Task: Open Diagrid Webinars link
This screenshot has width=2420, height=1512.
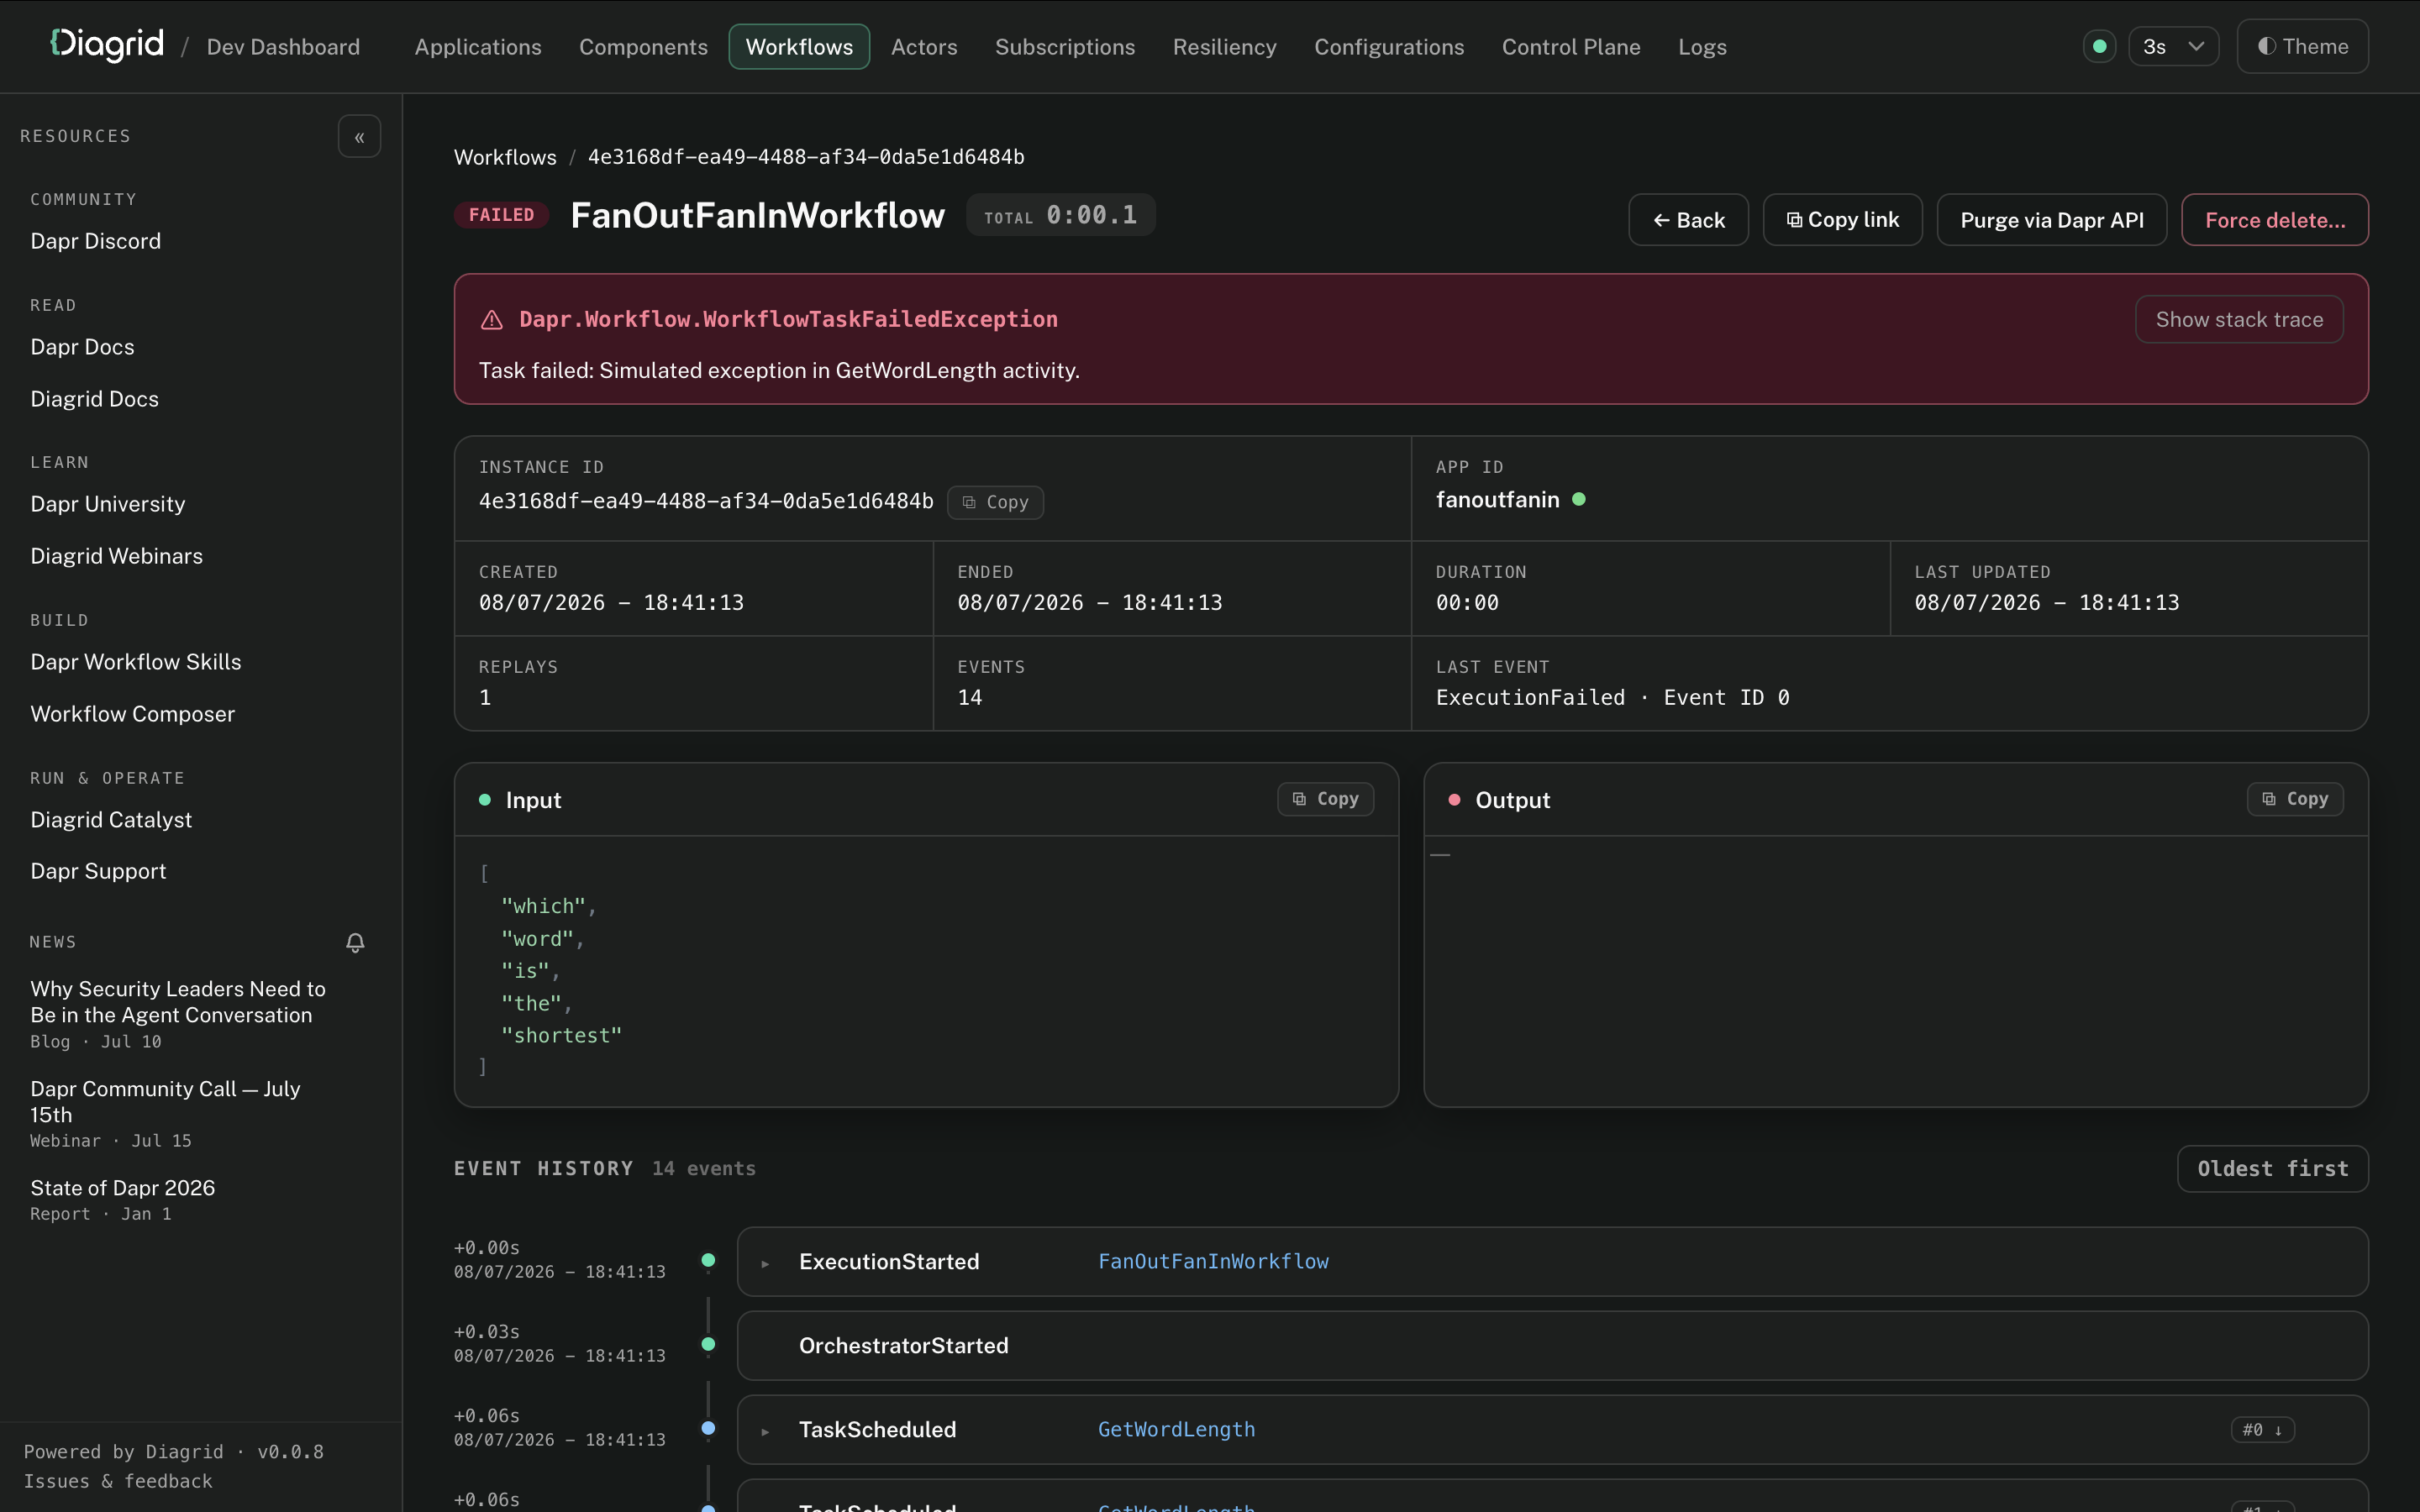Action: (116, 556)
